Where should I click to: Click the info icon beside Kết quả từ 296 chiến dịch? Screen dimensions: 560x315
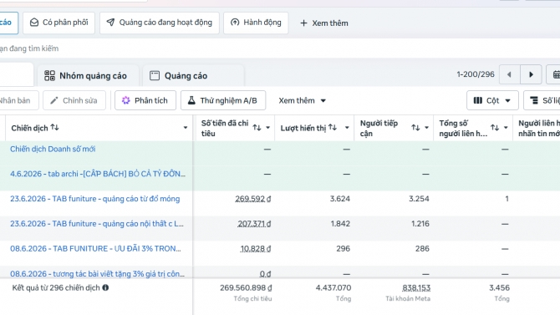(105, 287)
